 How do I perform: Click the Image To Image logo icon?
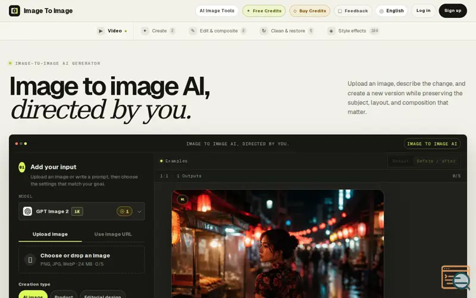pos(14,11)
